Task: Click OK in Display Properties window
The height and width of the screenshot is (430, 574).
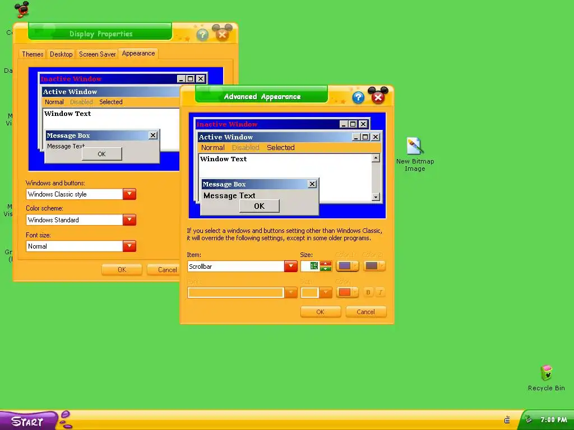Action: [x=122, y=270]
